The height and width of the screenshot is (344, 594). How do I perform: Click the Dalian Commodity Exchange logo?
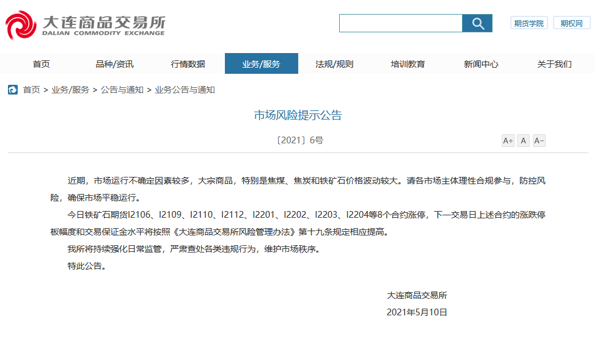(x=85, y=25)
